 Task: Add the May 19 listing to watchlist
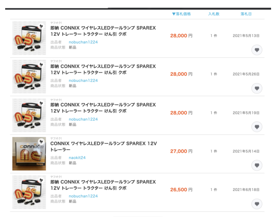click(x=257, y=127)
